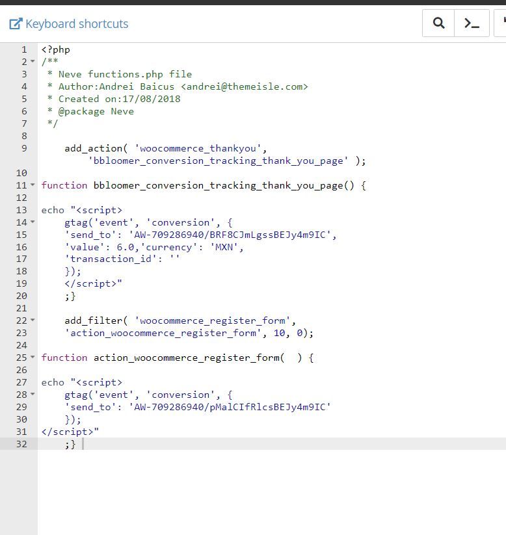This screenshot has width=506, height=535.
Task: Click the 'transaction_id' key on line 17
Action: coord(111,259)
